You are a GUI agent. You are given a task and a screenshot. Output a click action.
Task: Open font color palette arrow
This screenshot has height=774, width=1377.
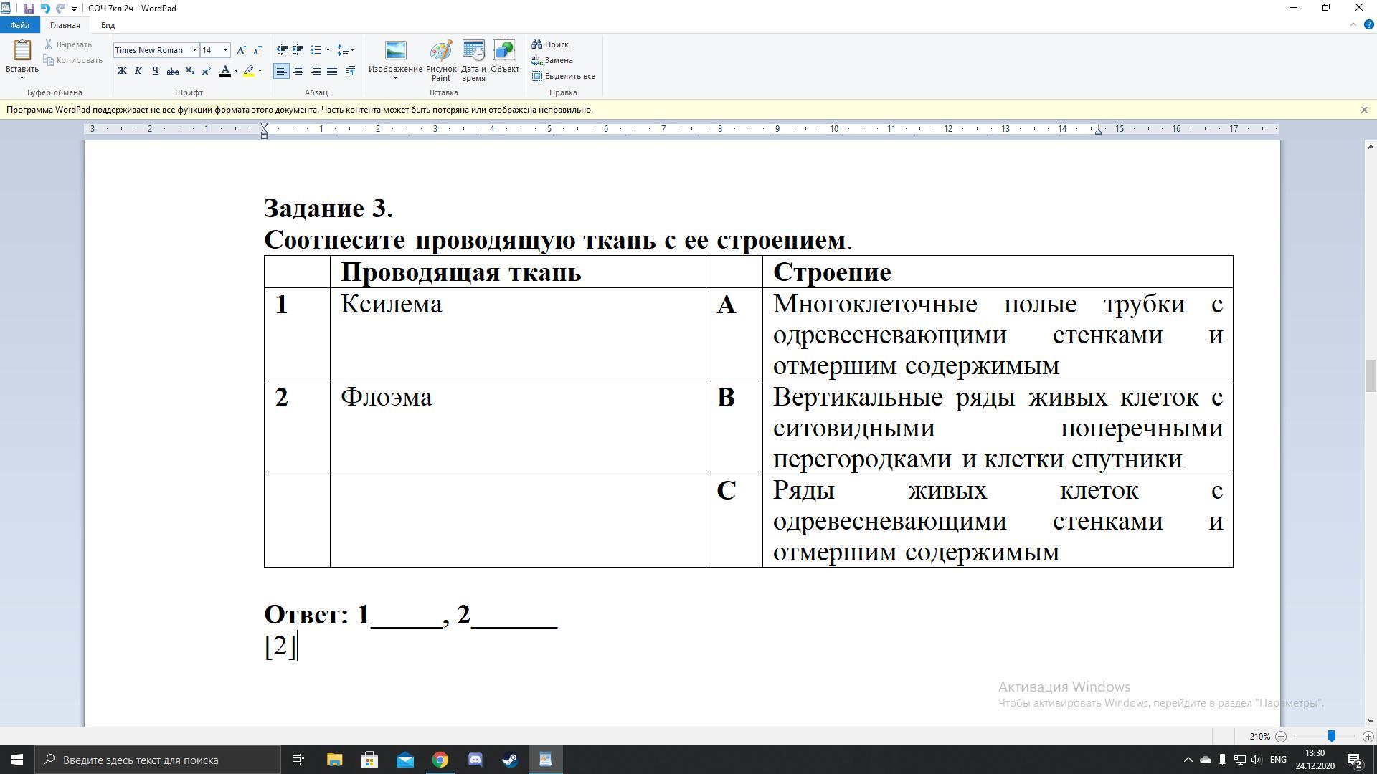pos(236,71)
